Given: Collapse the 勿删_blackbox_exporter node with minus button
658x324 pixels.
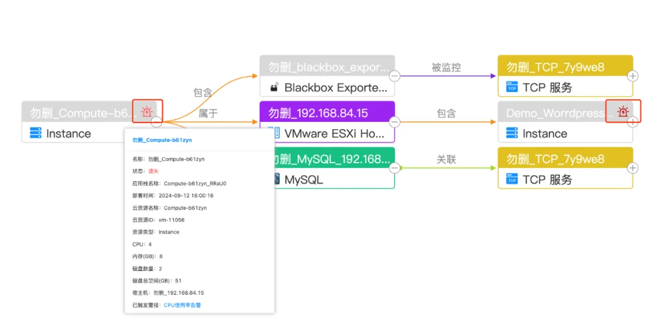Looking at the screenshot, I should pyautogui.click(x=395, y=76).
